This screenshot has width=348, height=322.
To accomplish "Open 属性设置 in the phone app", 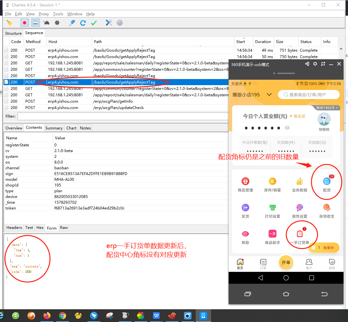I will [299, 211].
